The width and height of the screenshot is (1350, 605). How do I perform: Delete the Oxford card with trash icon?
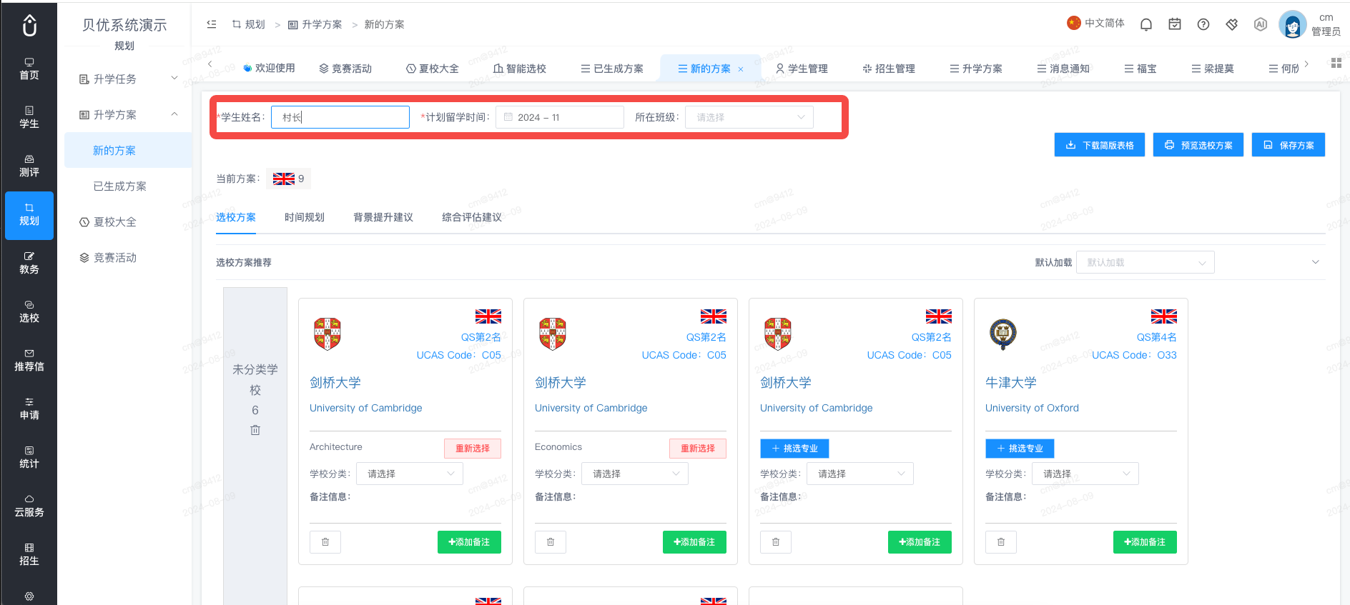point(1001,542)
